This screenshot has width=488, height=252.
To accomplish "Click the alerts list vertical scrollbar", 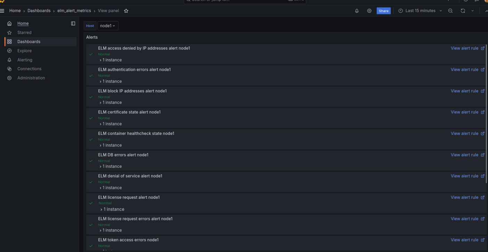I will point(486,111).
